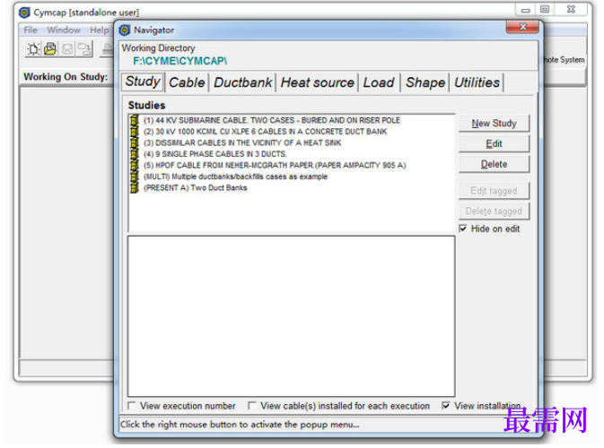The height and width of the screenshot is (448, 604).
Task: Enable View cable(s) installed for each execution
Action: click(x=251, y=406)
